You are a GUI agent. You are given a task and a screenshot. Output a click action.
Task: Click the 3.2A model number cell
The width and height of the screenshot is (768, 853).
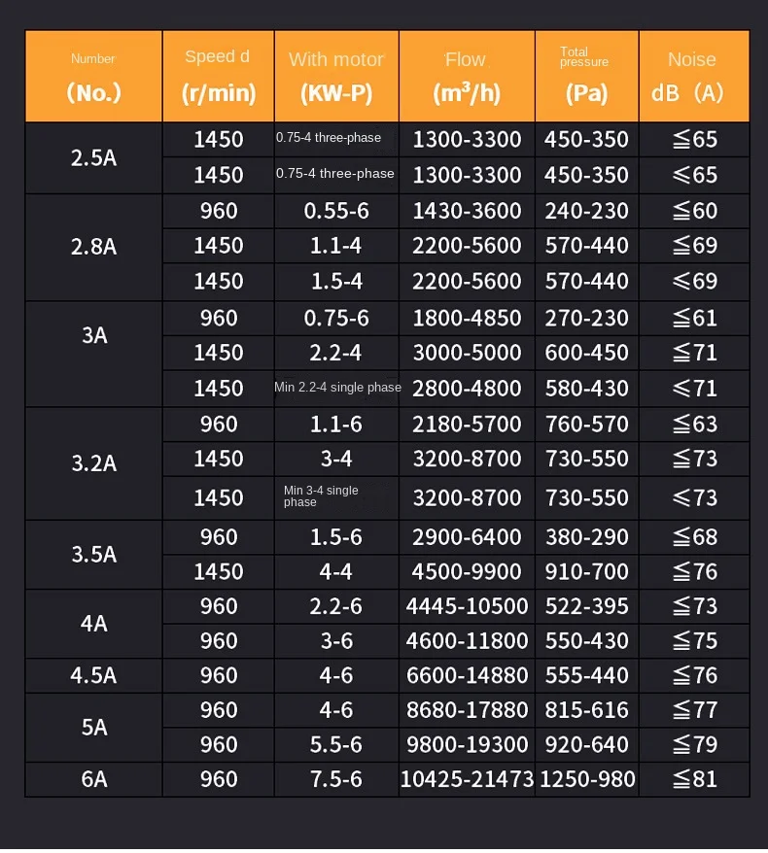pyautogui.click(x=93, y=463)
